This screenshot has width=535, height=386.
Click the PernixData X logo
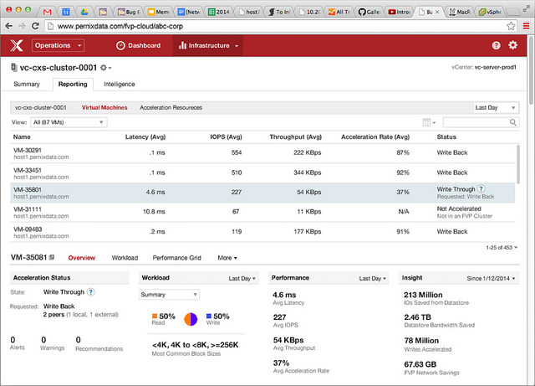17,45
